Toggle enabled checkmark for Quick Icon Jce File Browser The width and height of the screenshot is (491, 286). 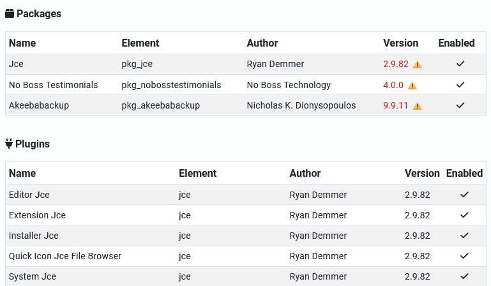(464, 256)
